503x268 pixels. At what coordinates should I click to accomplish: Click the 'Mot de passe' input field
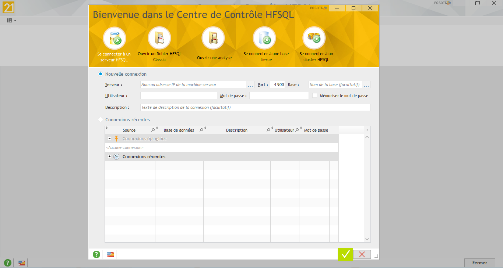[x=279, y=96]
